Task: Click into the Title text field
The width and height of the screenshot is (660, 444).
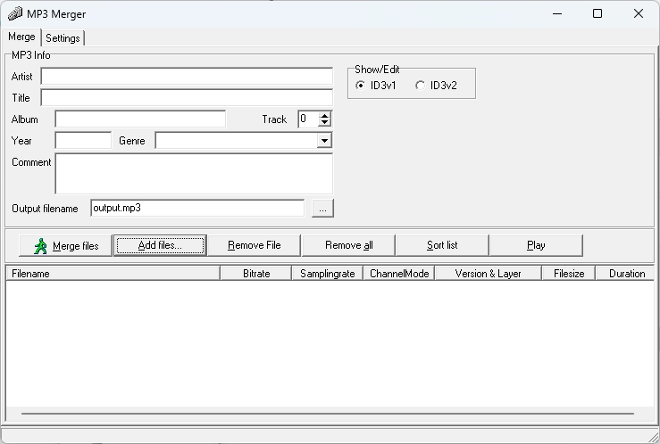Action: 187,98
